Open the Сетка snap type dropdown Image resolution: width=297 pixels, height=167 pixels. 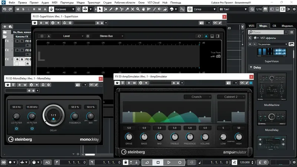pos(205,9)
